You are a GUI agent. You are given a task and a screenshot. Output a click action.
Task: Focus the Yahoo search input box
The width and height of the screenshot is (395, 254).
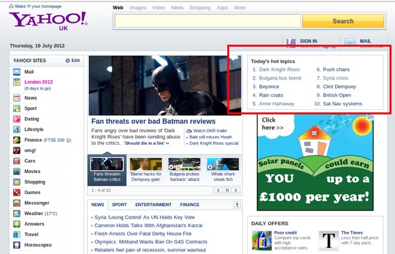point(207,21)
